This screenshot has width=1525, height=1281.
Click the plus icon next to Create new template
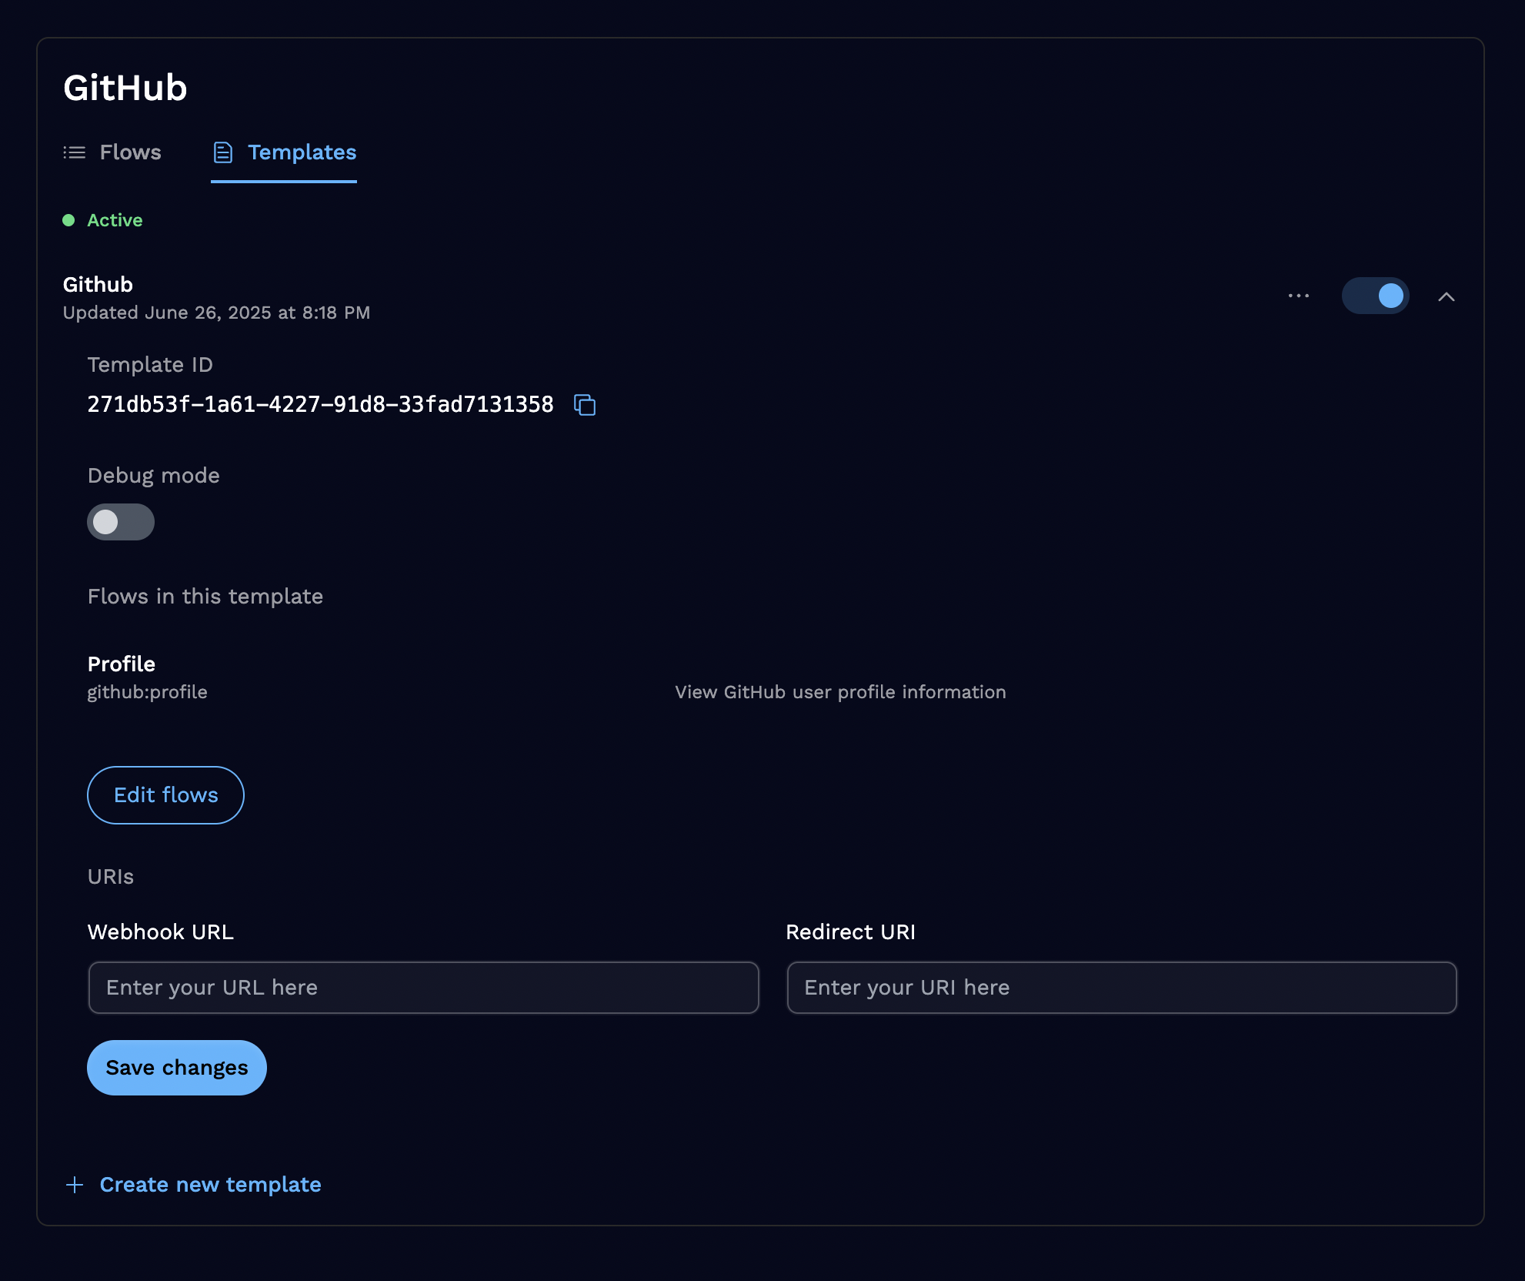[x=74, y=1184]
